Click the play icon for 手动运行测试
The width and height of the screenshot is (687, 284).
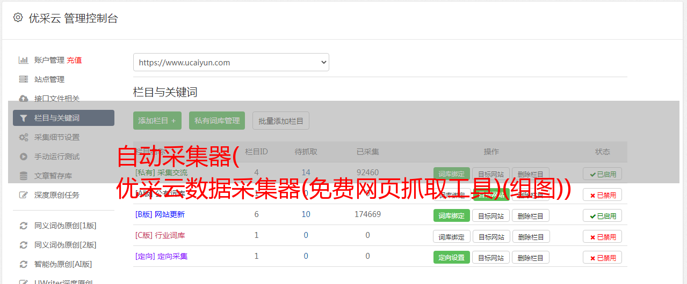pos(24,156)
